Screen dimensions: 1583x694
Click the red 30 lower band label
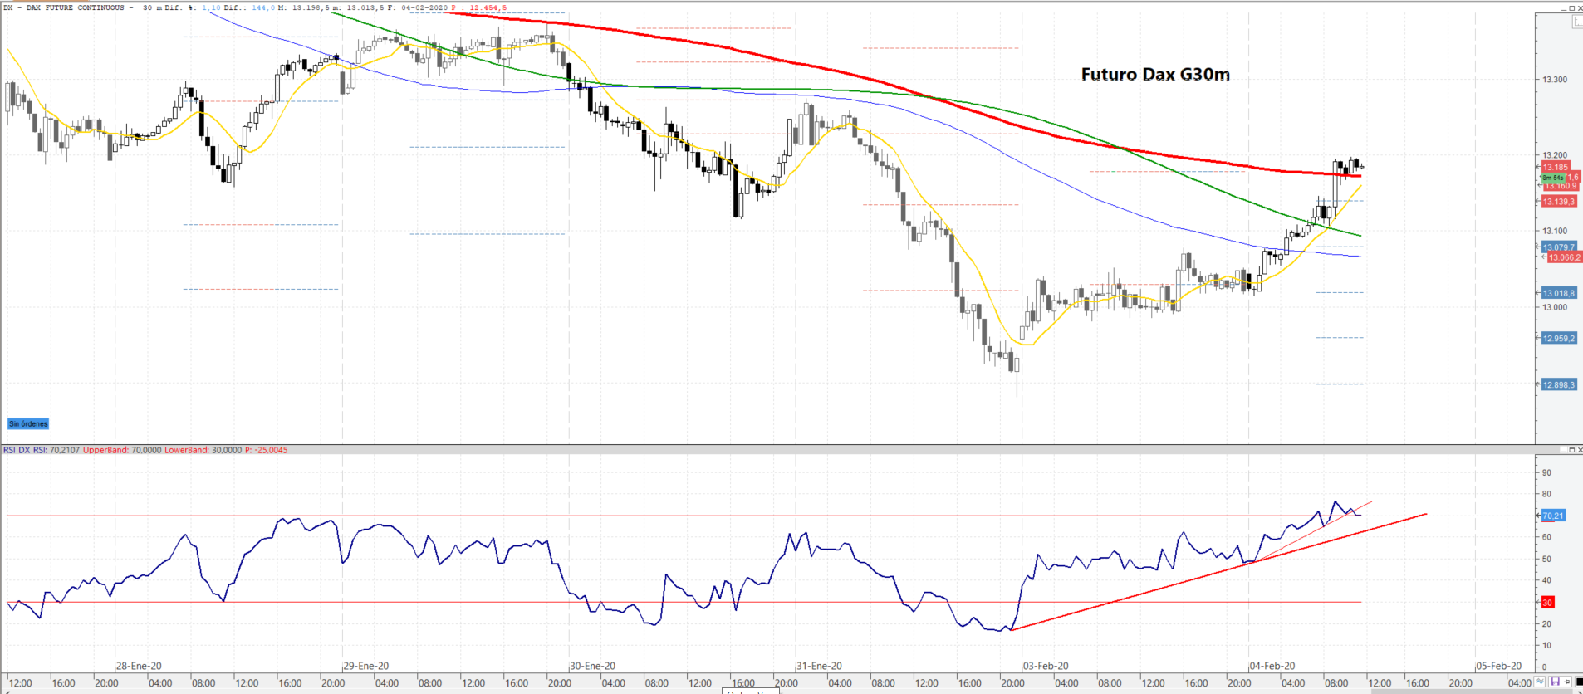pos(1547,602)
